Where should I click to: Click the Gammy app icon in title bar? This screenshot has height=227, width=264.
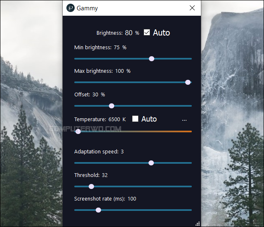71,8
